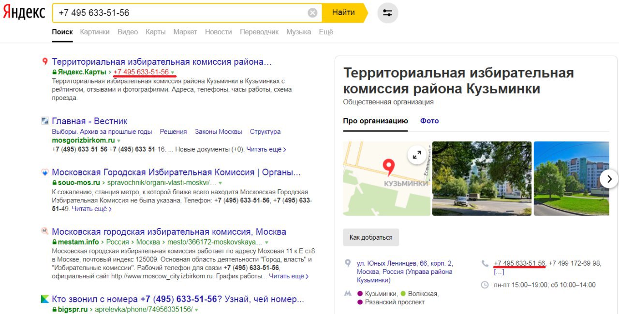The width and height of the screenshot is (619, 314).
Task: Click the organization card title
Action: point(458,81)
